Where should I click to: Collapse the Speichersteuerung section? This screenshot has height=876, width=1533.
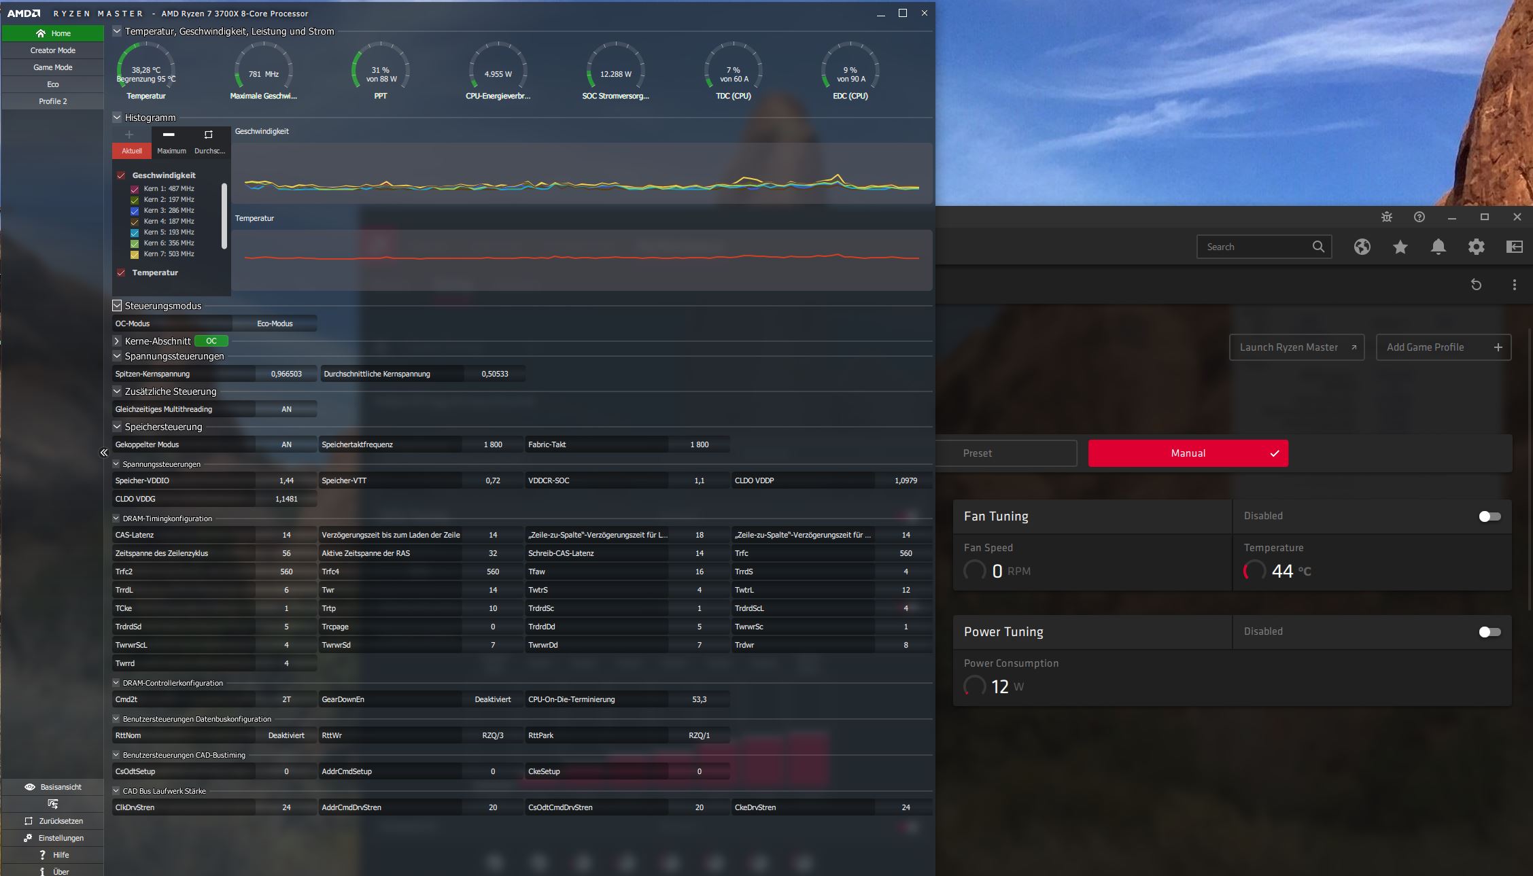(117, 427)
